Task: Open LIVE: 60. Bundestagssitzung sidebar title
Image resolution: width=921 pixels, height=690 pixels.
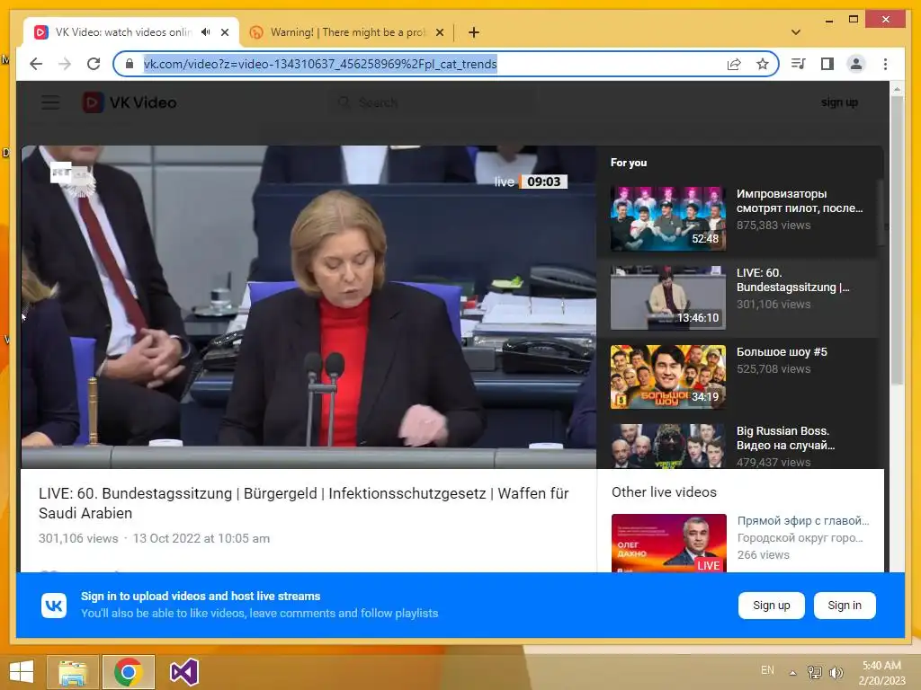Action: tap(793, 280)
